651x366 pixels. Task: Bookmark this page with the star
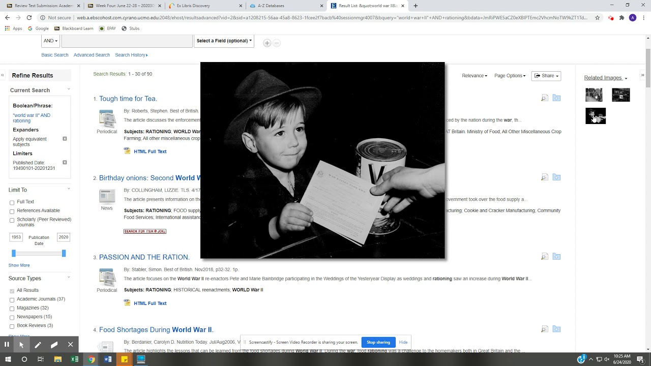point(597,17)
